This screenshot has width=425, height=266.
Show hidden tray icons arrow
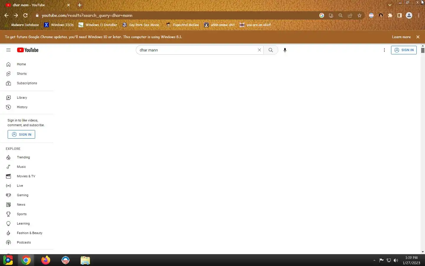374,260
